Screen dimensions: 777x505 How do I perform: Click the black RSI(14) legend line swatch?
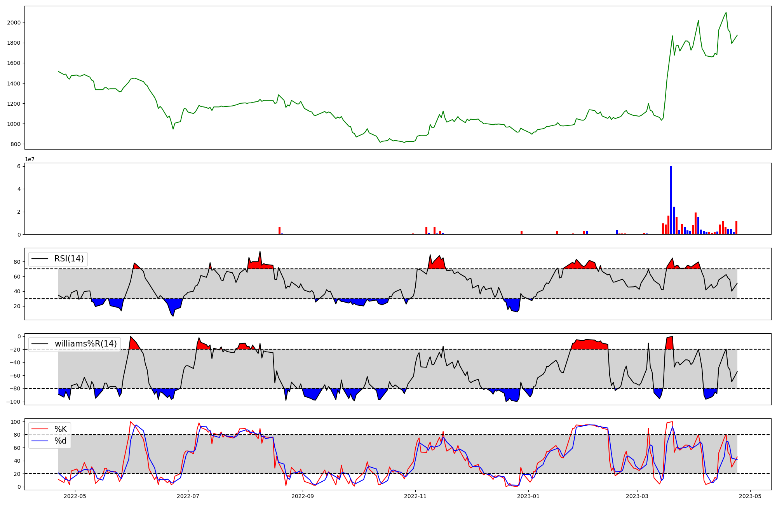40,259
